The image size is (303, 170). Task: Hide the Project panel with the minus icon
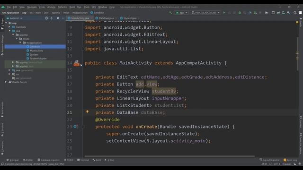point(63,18)
